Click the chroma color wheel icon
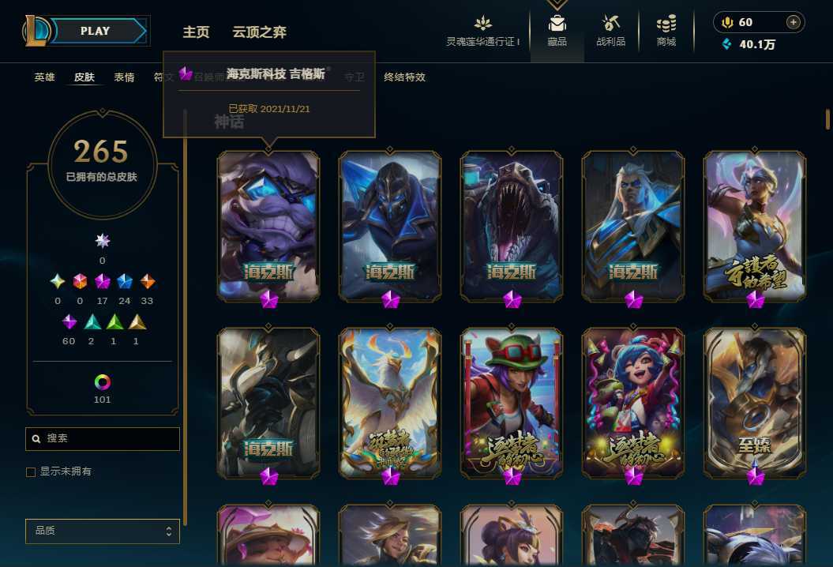The width and height of the screenshot is (833, 567). point(103,382)
